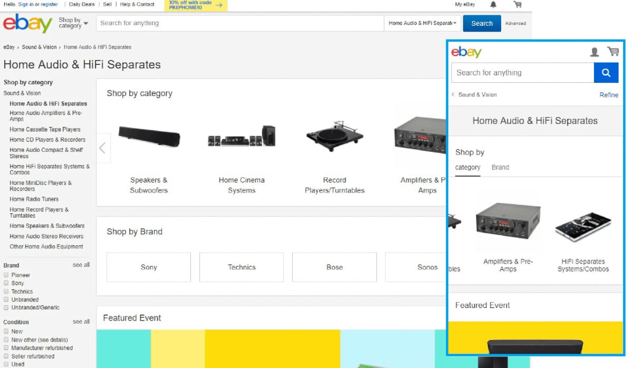
Task: Click the carousel left arrow
Action: coord(102,148)
